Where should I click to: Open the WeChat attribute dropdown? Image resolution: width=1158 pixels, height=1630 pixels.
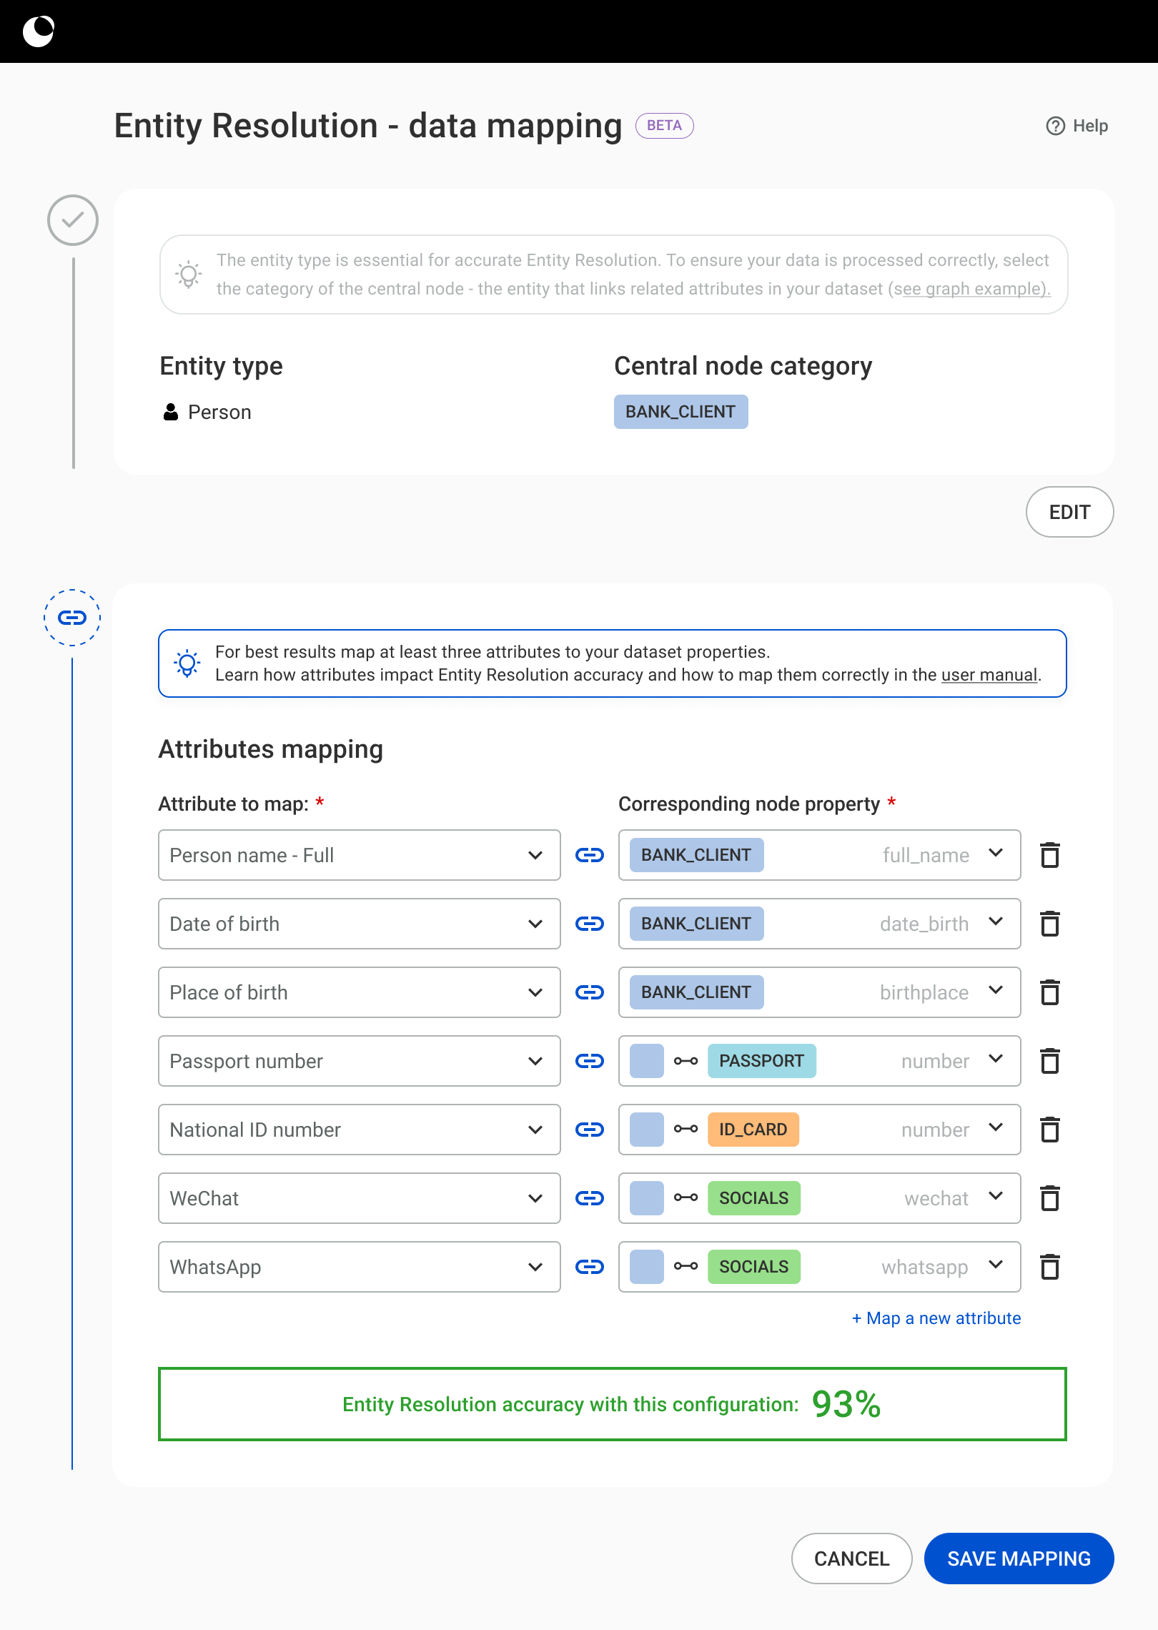[359, 1198]
